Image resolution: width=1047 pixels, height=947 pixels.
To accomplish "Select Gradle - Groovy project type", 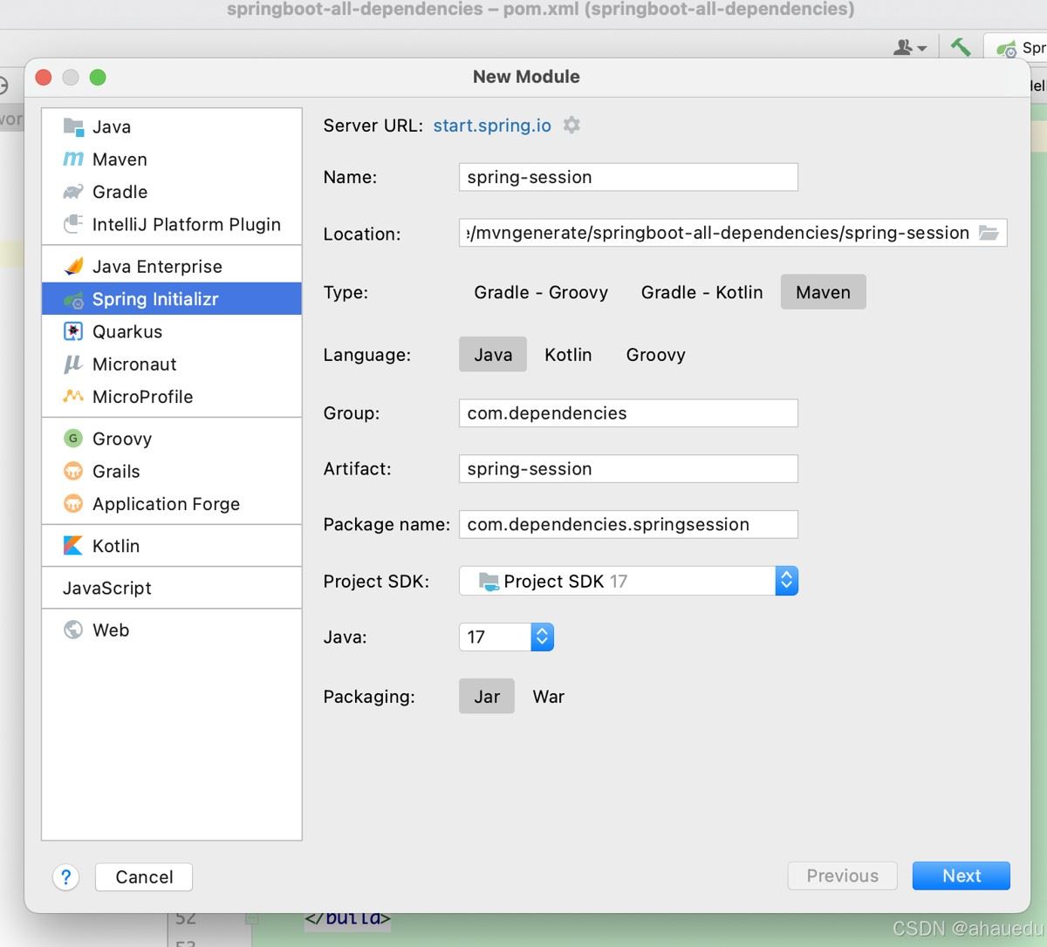I will click(x=541, y=292).
